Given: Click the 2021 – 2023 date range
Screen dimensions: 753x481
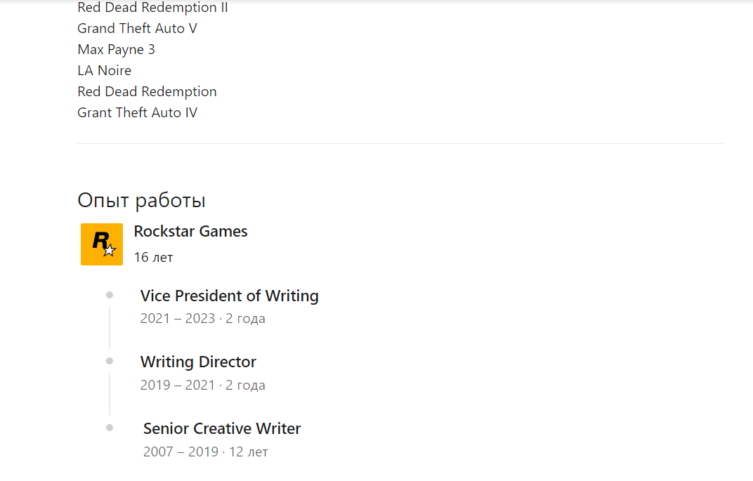Looking at the screenshot, I should coord(178,319).
